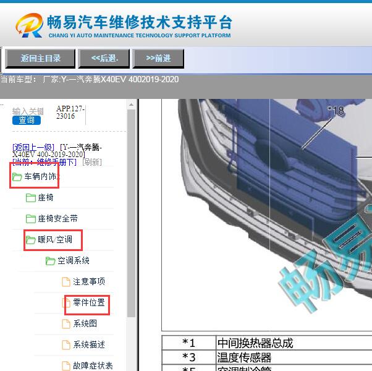Go forward with the >>前进 button
Viewport: 372px width, 371px height.
(x=158, y=58)
